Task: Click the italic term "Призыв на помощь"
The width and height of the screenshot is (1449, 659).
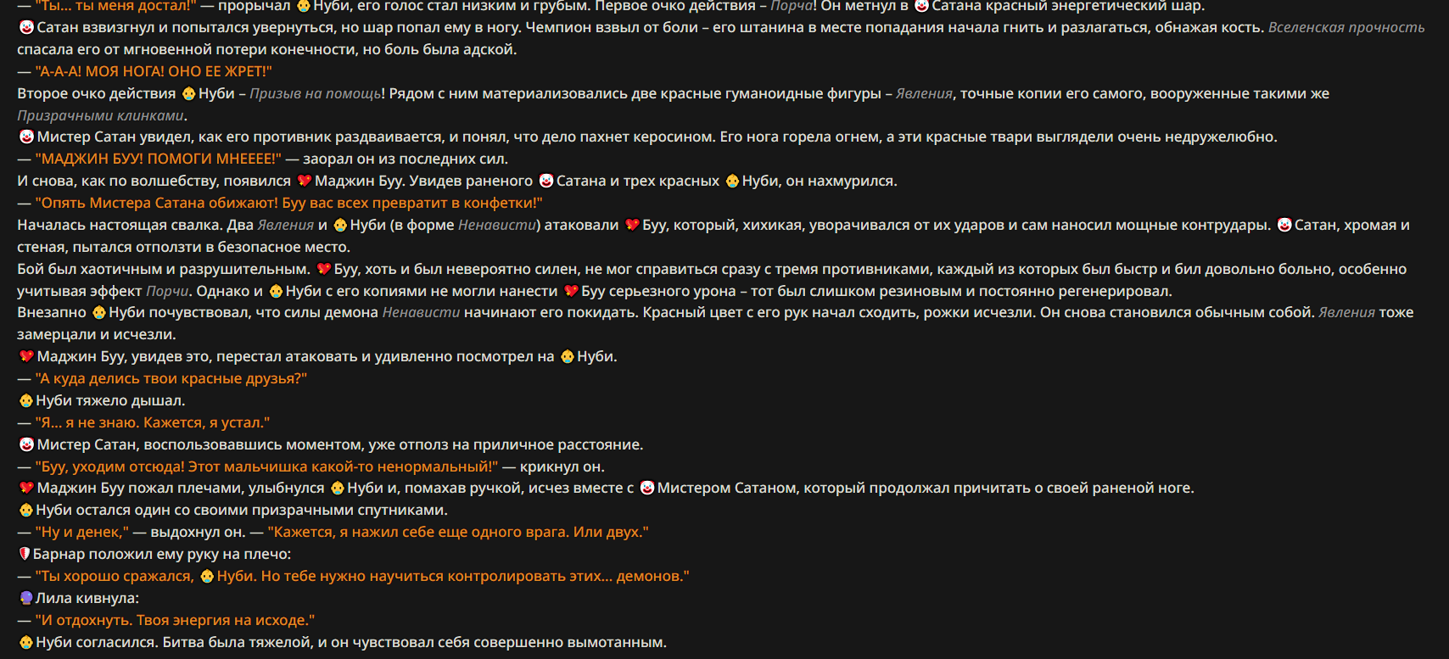Action: [315, 93]
